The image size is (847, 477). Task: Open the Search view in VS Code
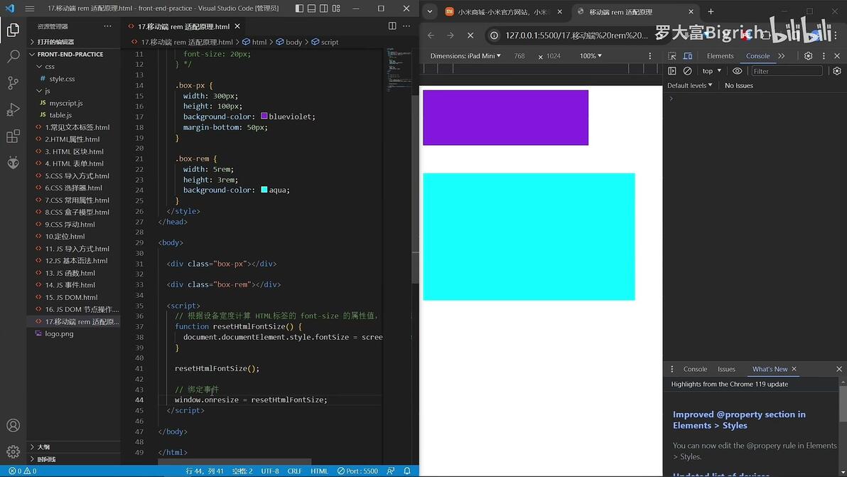click(x=13, y=56)
